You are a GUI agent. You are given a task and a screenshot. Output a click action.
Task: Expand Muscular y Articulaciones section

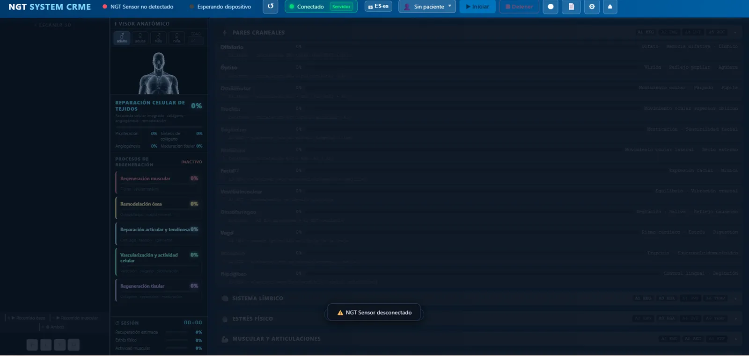(x=481, y=339)
